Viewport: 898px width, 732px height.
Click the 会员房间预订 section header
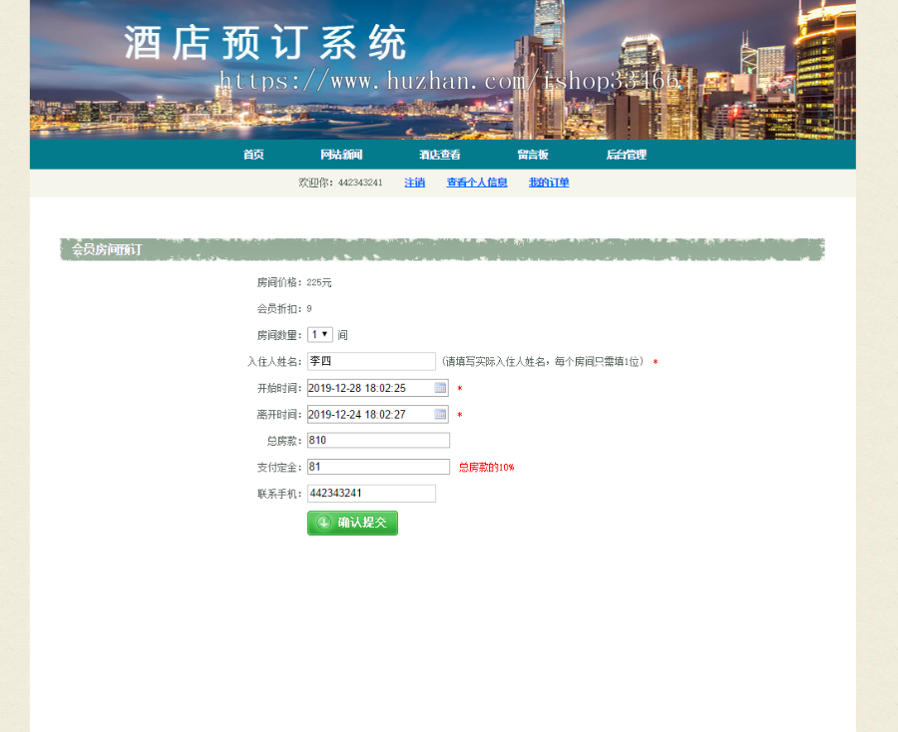(105, 250)
